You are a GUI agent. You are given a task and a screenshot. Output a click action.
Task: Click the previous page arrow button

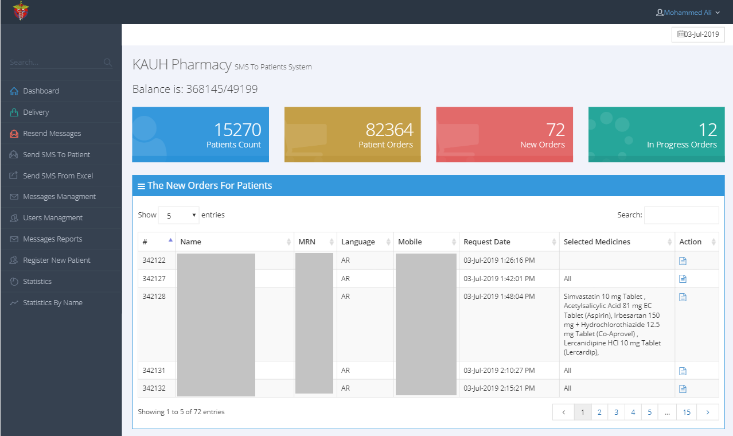[x=564, y=412]
